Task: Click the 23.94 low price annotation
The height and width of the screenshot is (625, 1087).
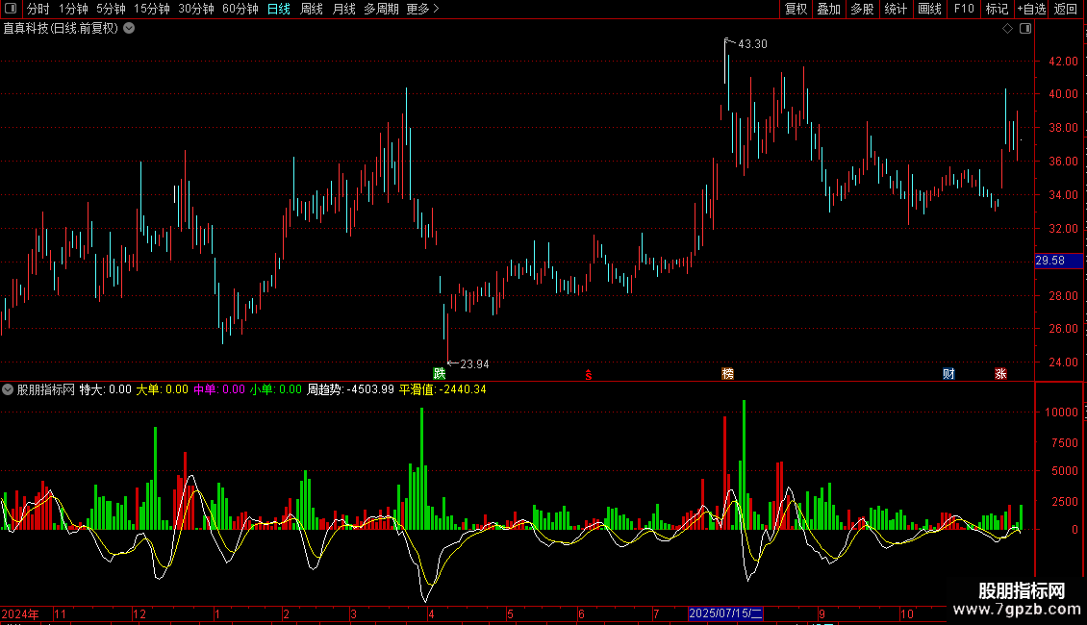Action: tap(474, 363)
